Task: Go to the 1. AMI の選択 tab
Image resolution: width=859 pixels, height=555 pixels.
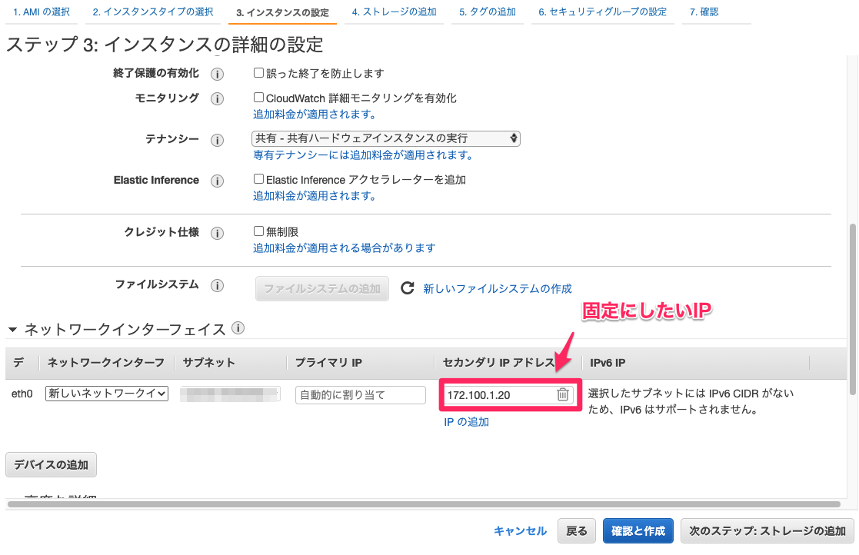Action: [40, 12]
